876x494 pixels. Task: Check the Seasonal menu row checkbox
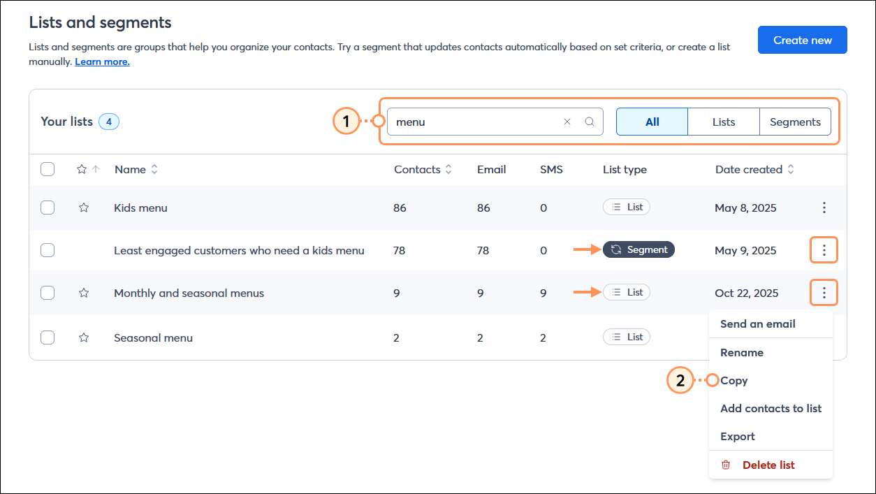pyautogui.click(x=48, y=337)
